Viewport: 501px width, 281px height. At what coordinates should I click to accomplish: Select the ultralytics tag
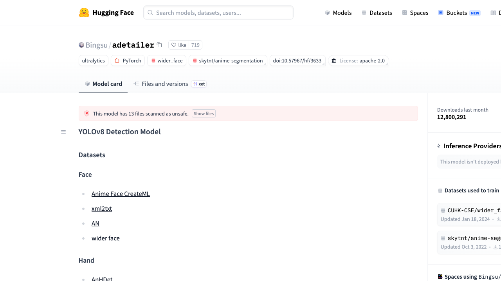pyautogui.click(x=93, y=60)
